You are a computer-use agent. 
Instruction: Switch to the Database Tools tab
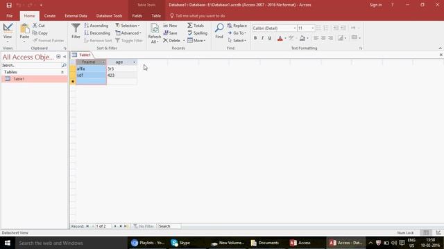[110, 16]
